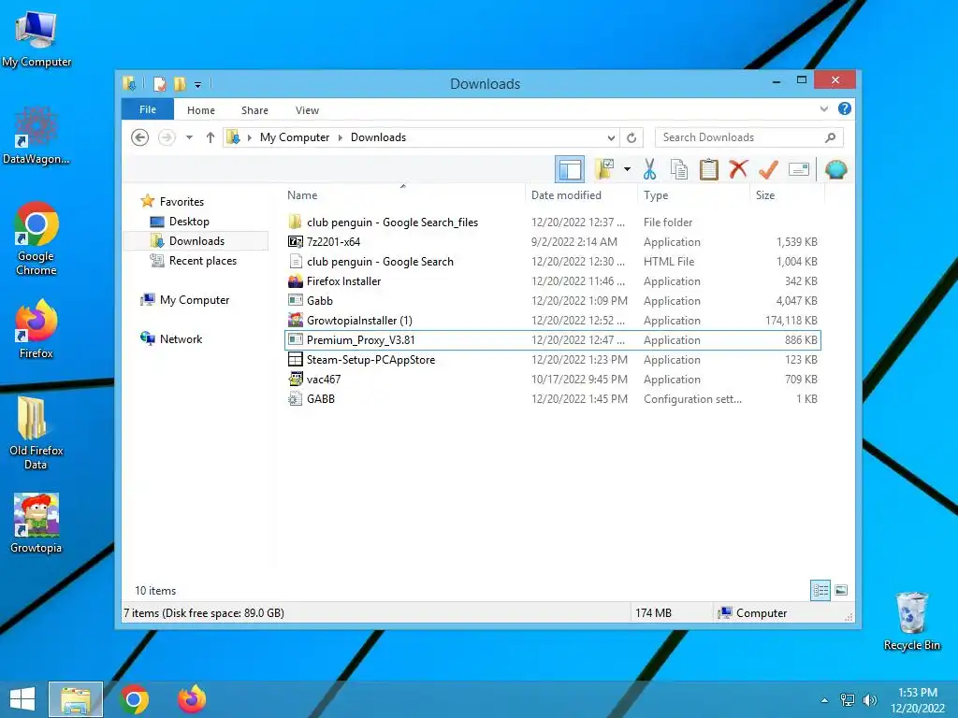The image size is (958, 718).
Task: Refresh the Downloads folder view
Action: click(x=631, y=137)
